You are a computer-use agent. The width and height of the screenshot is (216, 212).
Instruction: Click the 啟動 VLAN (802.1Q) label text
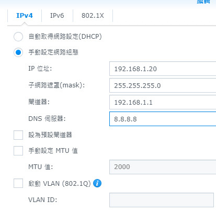coord(60,183)
